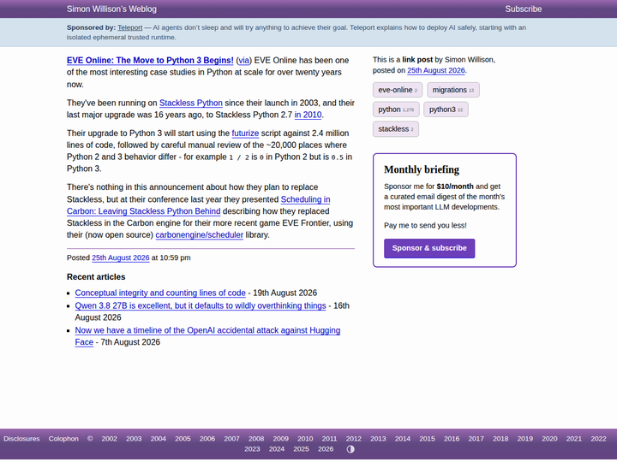Viewport: 617px width, 462px height.
Task: Go to the 2018 archive
Action: [500, 439]
